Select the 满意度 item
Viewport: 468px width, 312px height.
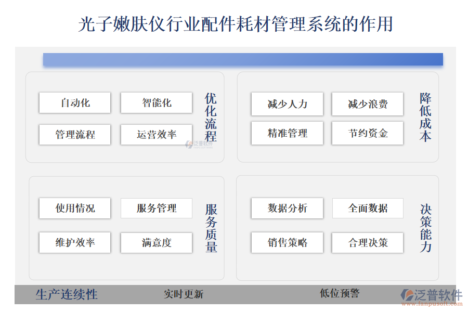[x=156, y=242]
